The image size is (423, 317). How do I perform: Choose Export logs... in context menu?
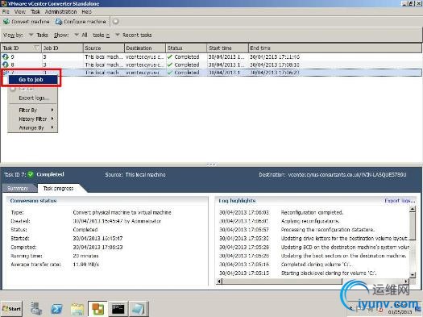click(33, 98)
